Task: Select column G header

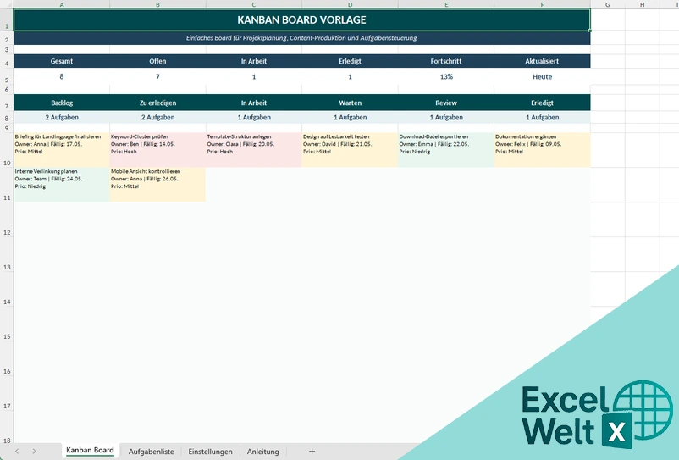Action: (x=608, y=4)
